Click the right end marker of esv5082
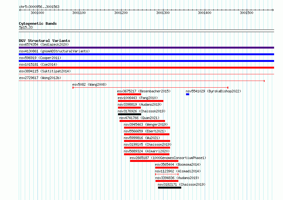Screen dimensions: 283x200 pos(228,88)
